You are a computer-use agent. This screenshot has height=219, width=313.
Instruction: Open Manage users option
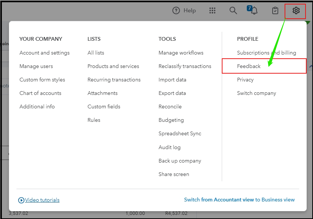click(x=36, y=66)
